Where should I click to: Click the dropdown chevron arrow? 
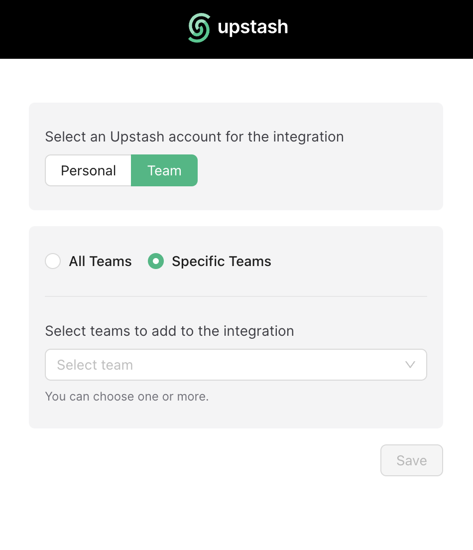410,365
